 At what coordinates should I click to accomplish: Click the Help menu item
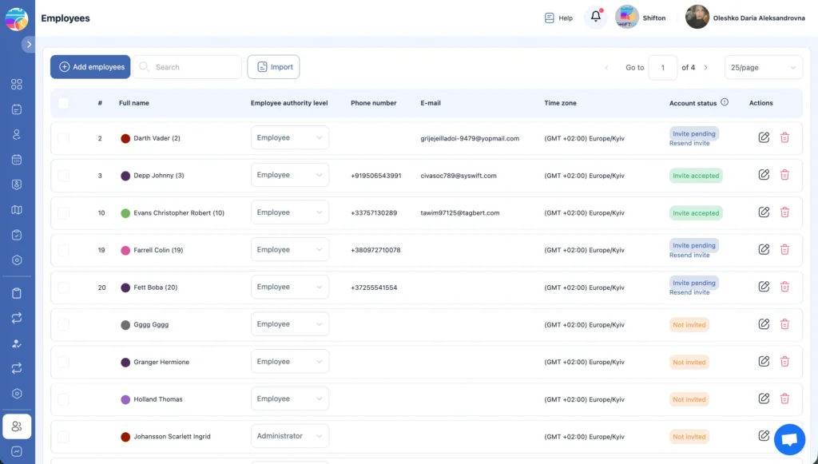(x=557, y=17)
